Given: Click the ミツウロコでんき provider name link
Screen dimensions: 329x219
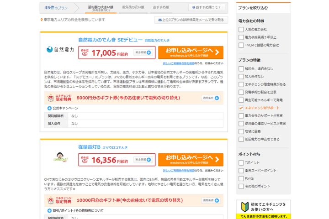Looking at the screenshot, I should click(115, 147).
